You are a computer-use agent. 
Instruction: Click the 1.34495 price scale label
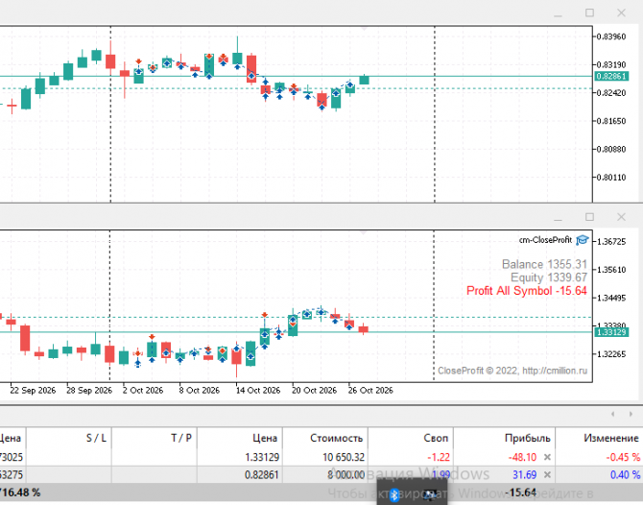point(611,298)
